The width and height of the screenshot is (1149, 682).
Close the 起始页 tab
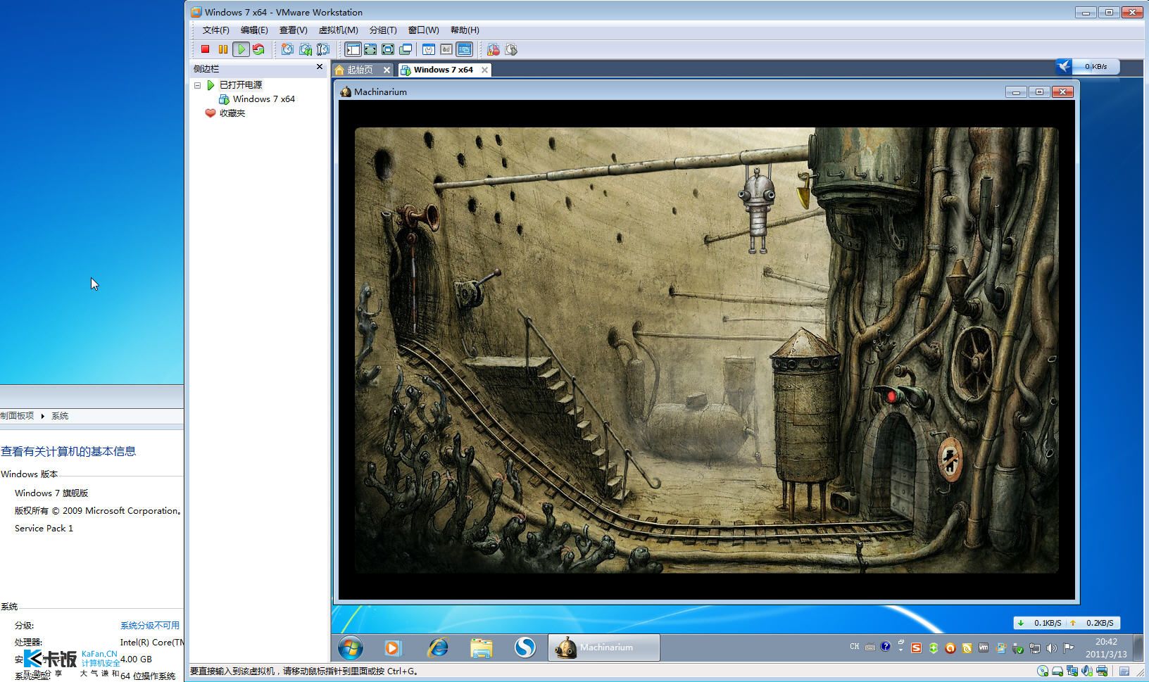click(x=387, y=70)
